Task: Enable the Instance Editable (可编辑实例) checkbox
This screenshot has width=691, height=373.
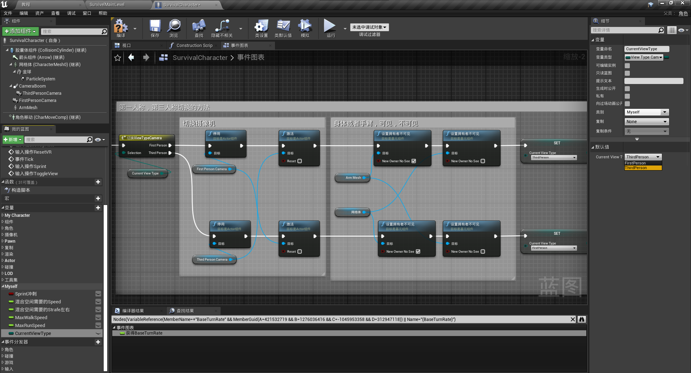Action: [627, 65]
